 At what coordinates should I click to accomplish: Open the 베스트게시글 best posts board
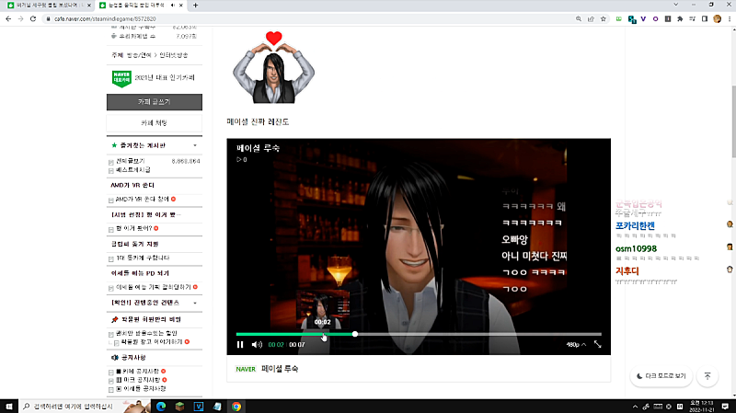[x=132, y=170]
